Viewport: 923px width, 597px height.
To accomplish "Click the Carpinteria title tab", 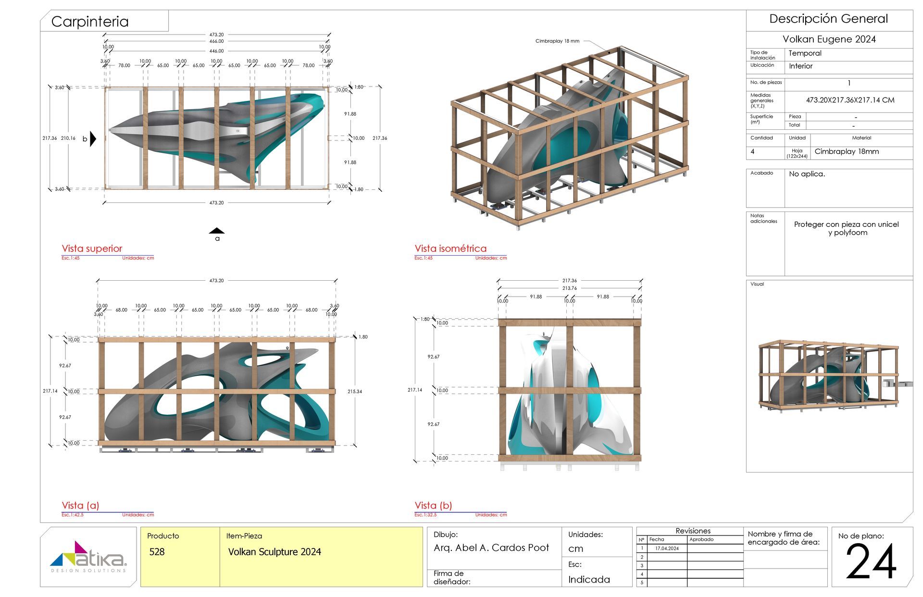I will coord(90,22).
